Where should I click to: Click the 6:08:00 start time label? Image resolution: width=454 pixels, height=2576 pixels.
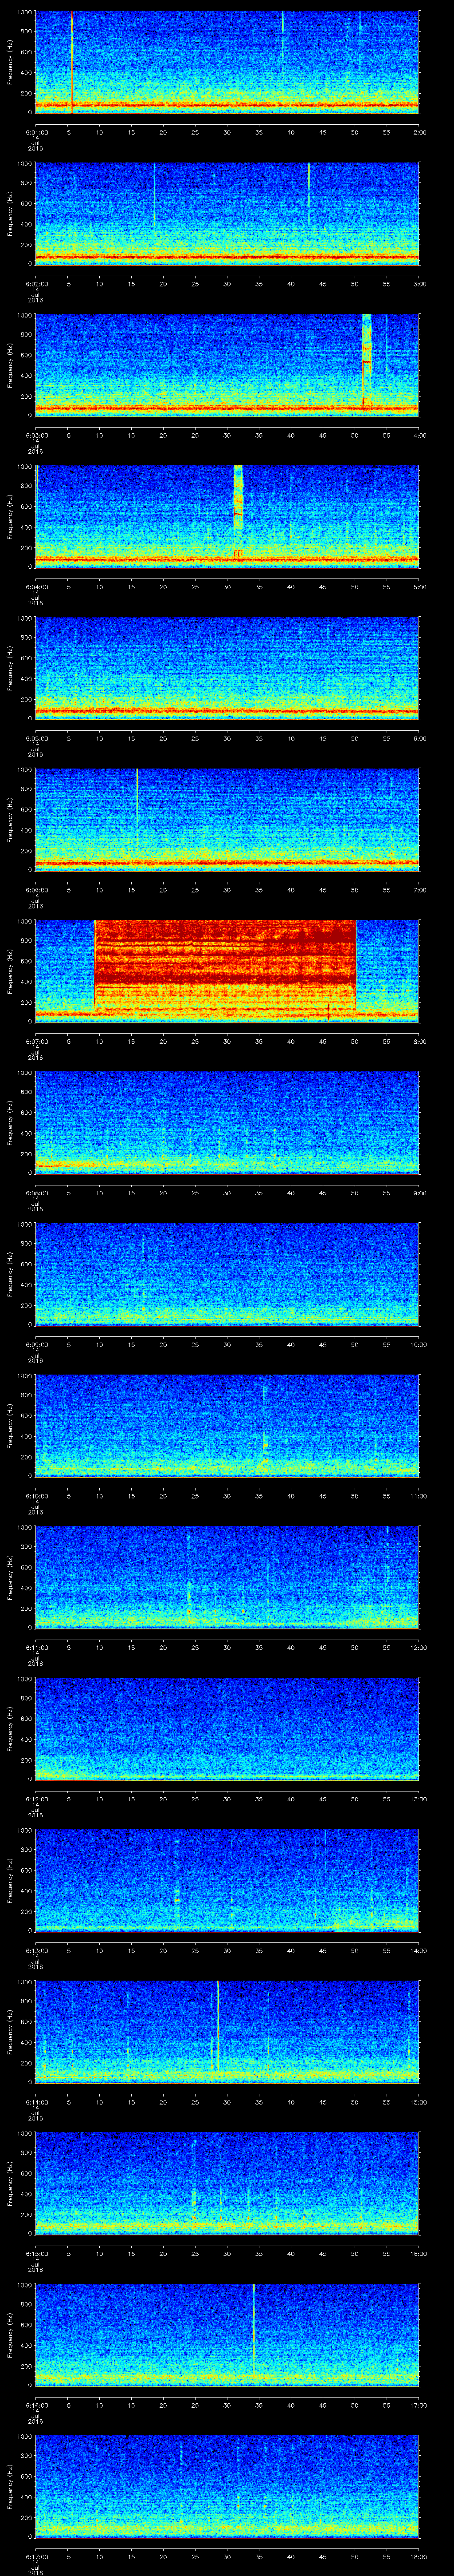pos(36,1193)
